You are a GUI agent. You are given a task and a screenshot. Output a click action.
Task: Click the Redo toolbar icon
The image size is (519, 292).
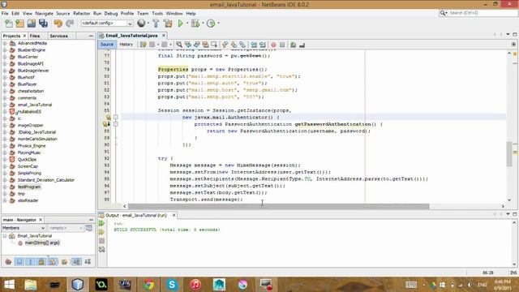tap(70, 24)
